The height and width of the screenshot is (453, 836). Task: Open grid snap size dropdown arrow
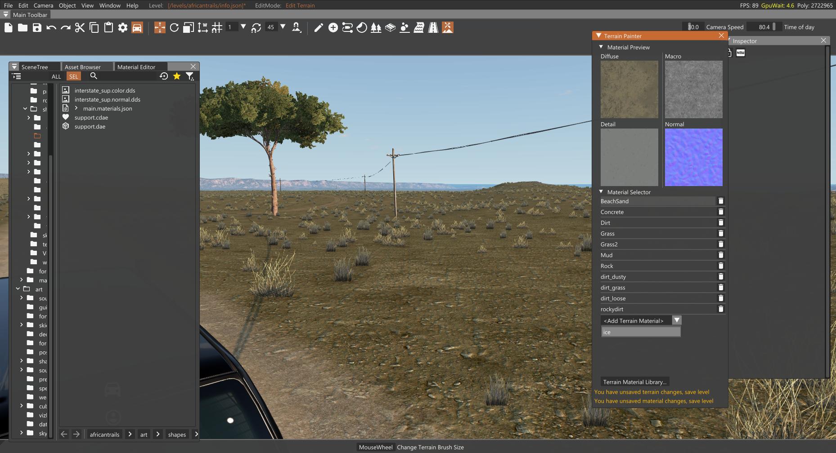coord(243,27)
